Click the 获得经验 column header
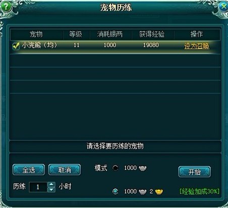Viewport: 228px width, 208px height. 152,34
